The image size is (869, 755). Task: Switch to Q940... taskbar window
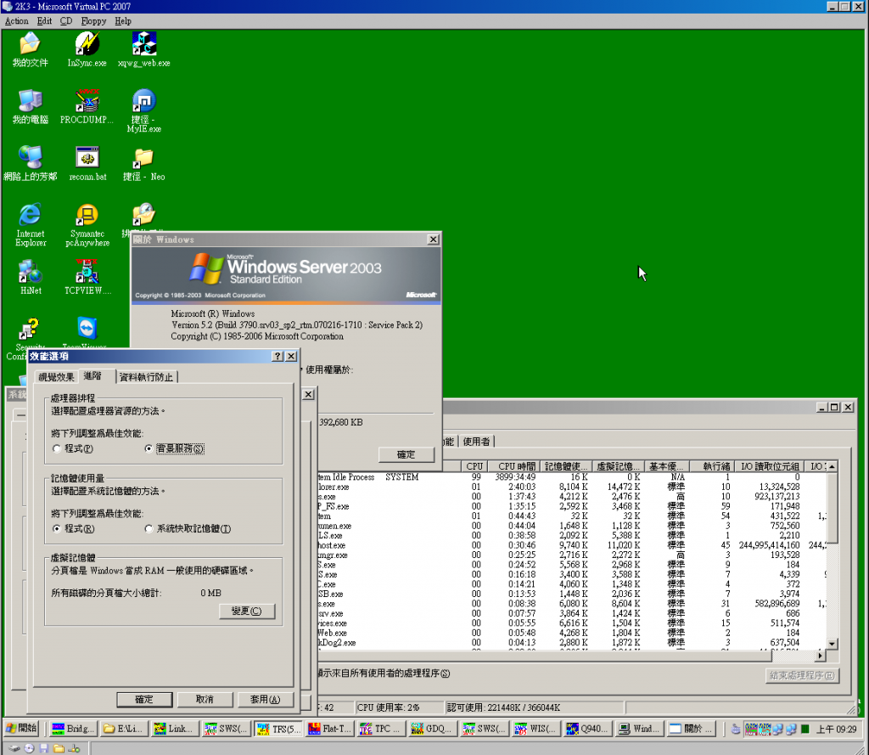pos(586,729)
